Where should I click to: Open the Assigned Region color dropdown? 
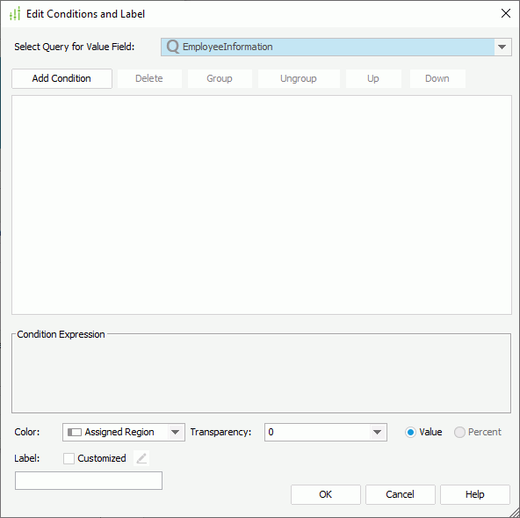(x=175, y=432)
